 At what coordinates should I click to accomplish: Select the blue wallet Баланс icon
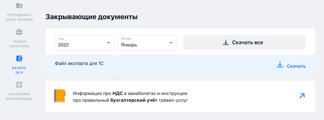19,58
